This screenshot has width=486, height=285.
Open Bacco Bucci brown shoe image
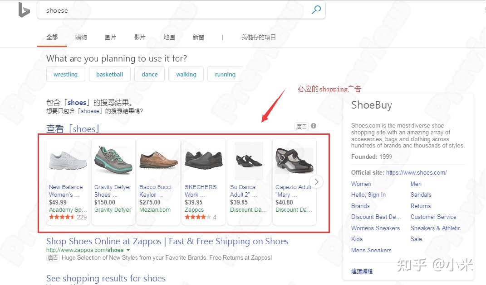click(158, 160)
